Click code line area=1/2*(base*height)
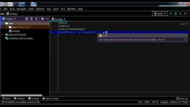This screenshot has width=190, height=107. tap(72, 29)
